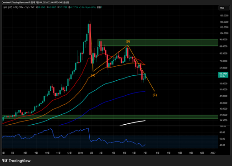Click the open value 58.6240

coord(41,7)
